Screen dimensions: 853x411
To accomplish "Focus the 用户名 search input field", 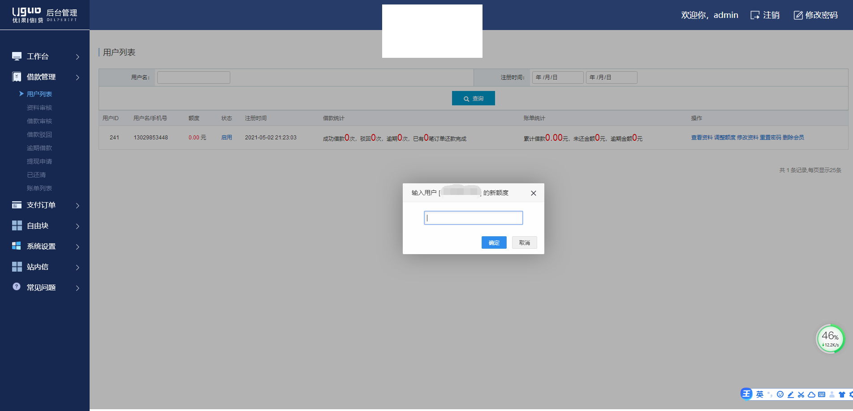I will tap(194, 78).
